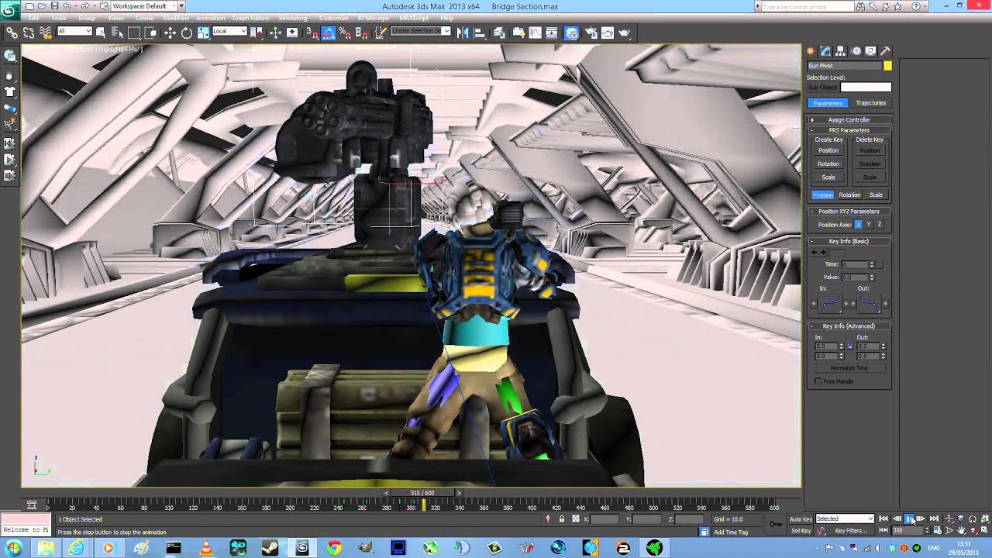This screenshot has width=992, height=558.
Task: Open Select by Name dialog
Action: [117, 33]
